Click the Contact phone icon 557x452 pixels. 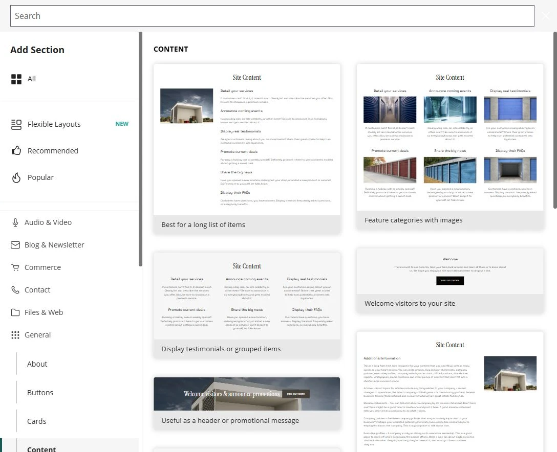click(15, 290)
